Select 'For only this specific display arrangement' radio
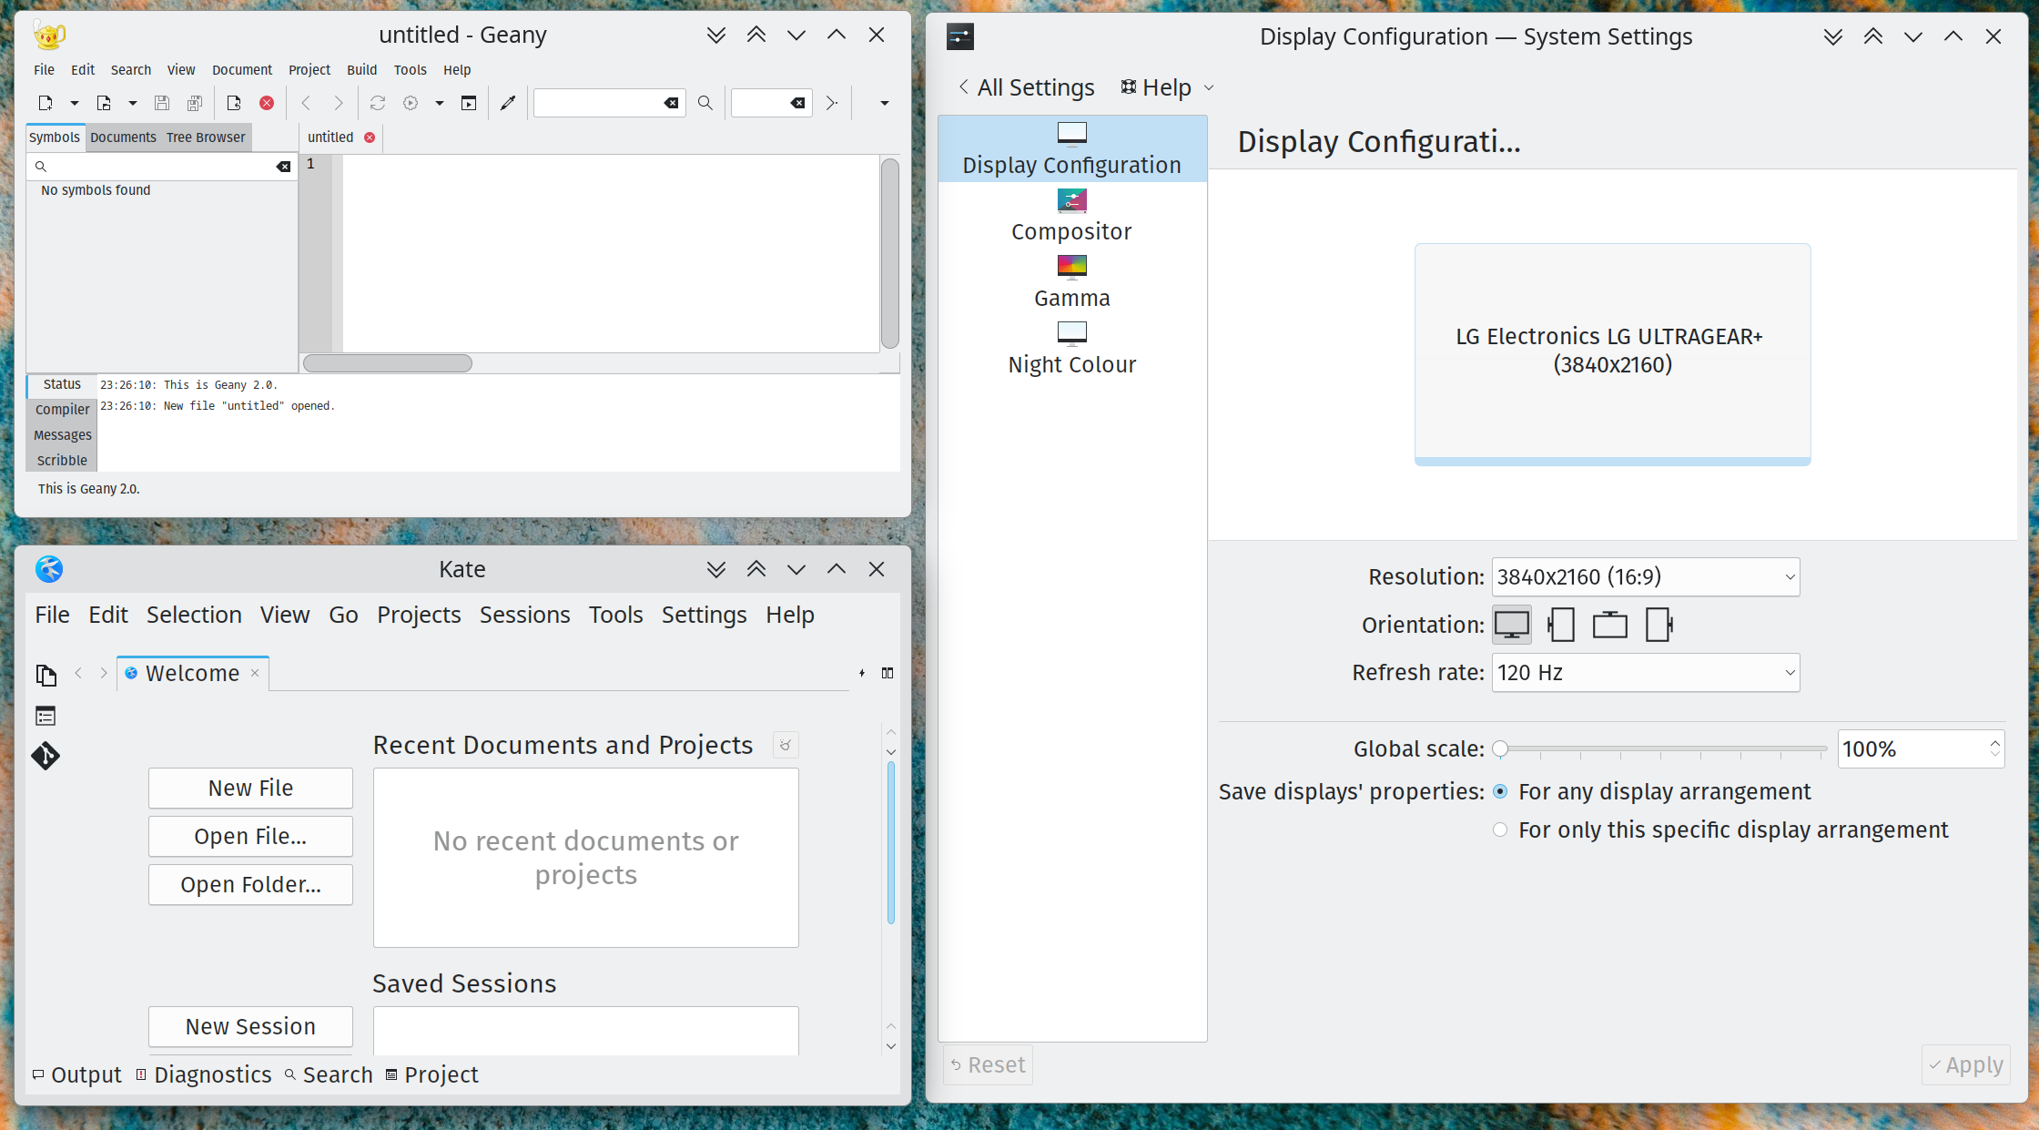The height and width of the screenshot is (1130, 2039). coord(1500,830)
